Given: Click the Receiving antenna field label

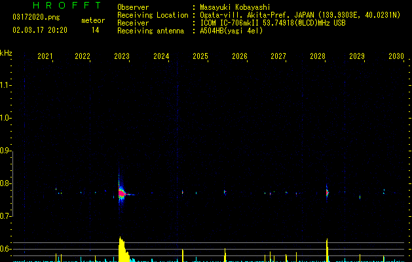Looking at the screenshot, I should (x=151, y=31).
